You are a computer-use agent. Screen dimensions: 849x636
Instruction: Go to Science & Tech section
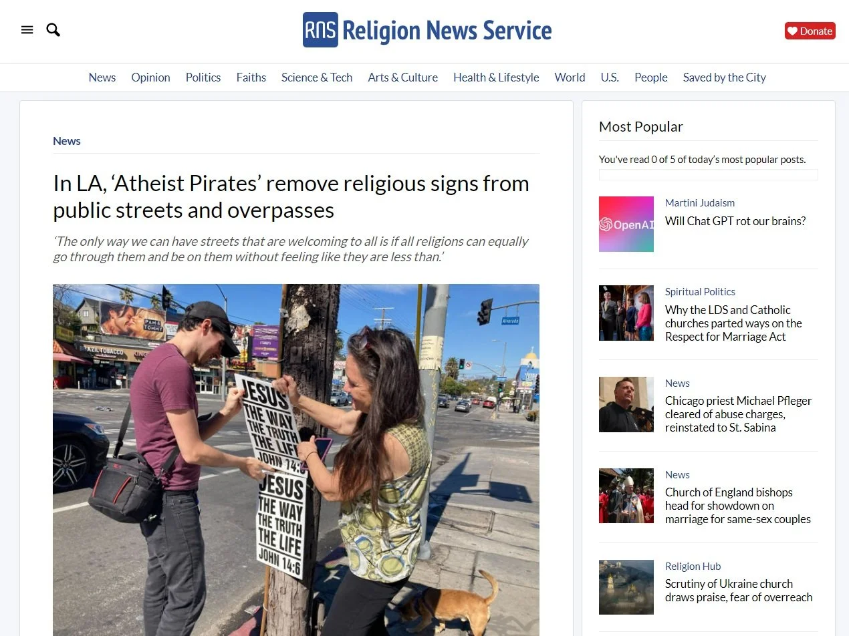[x=317, y=77]
